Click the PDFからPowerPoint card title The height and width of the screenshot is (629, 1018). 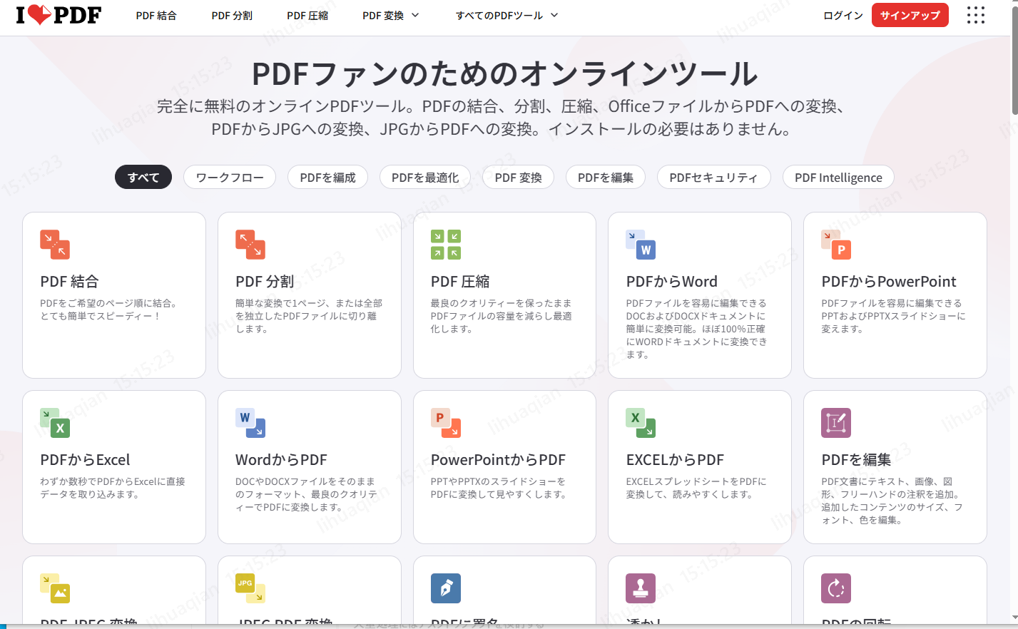click(x=889, y=282)
